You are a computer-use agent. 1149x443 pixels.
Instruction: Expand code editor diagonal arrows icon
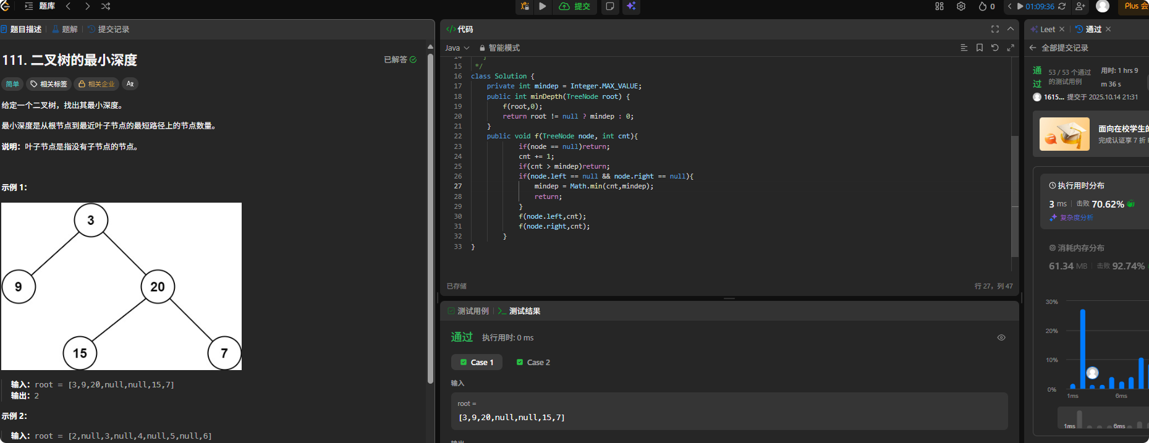pyautogui.click(x=1011, y=48)
